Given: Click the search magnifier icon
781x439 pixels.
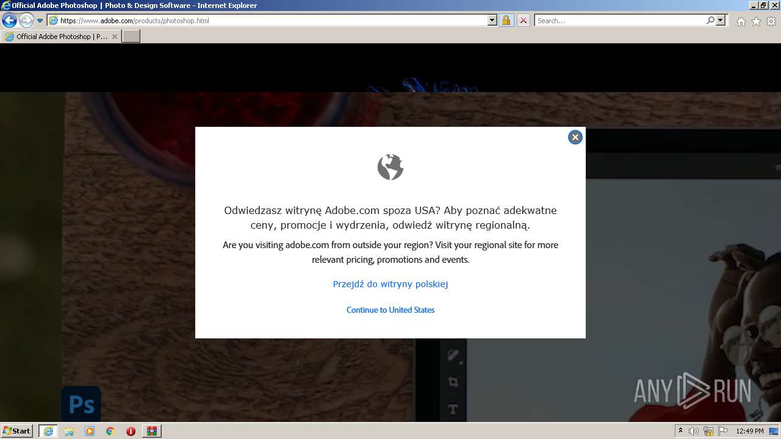Looking at the screenshot, I should point(710,20).
